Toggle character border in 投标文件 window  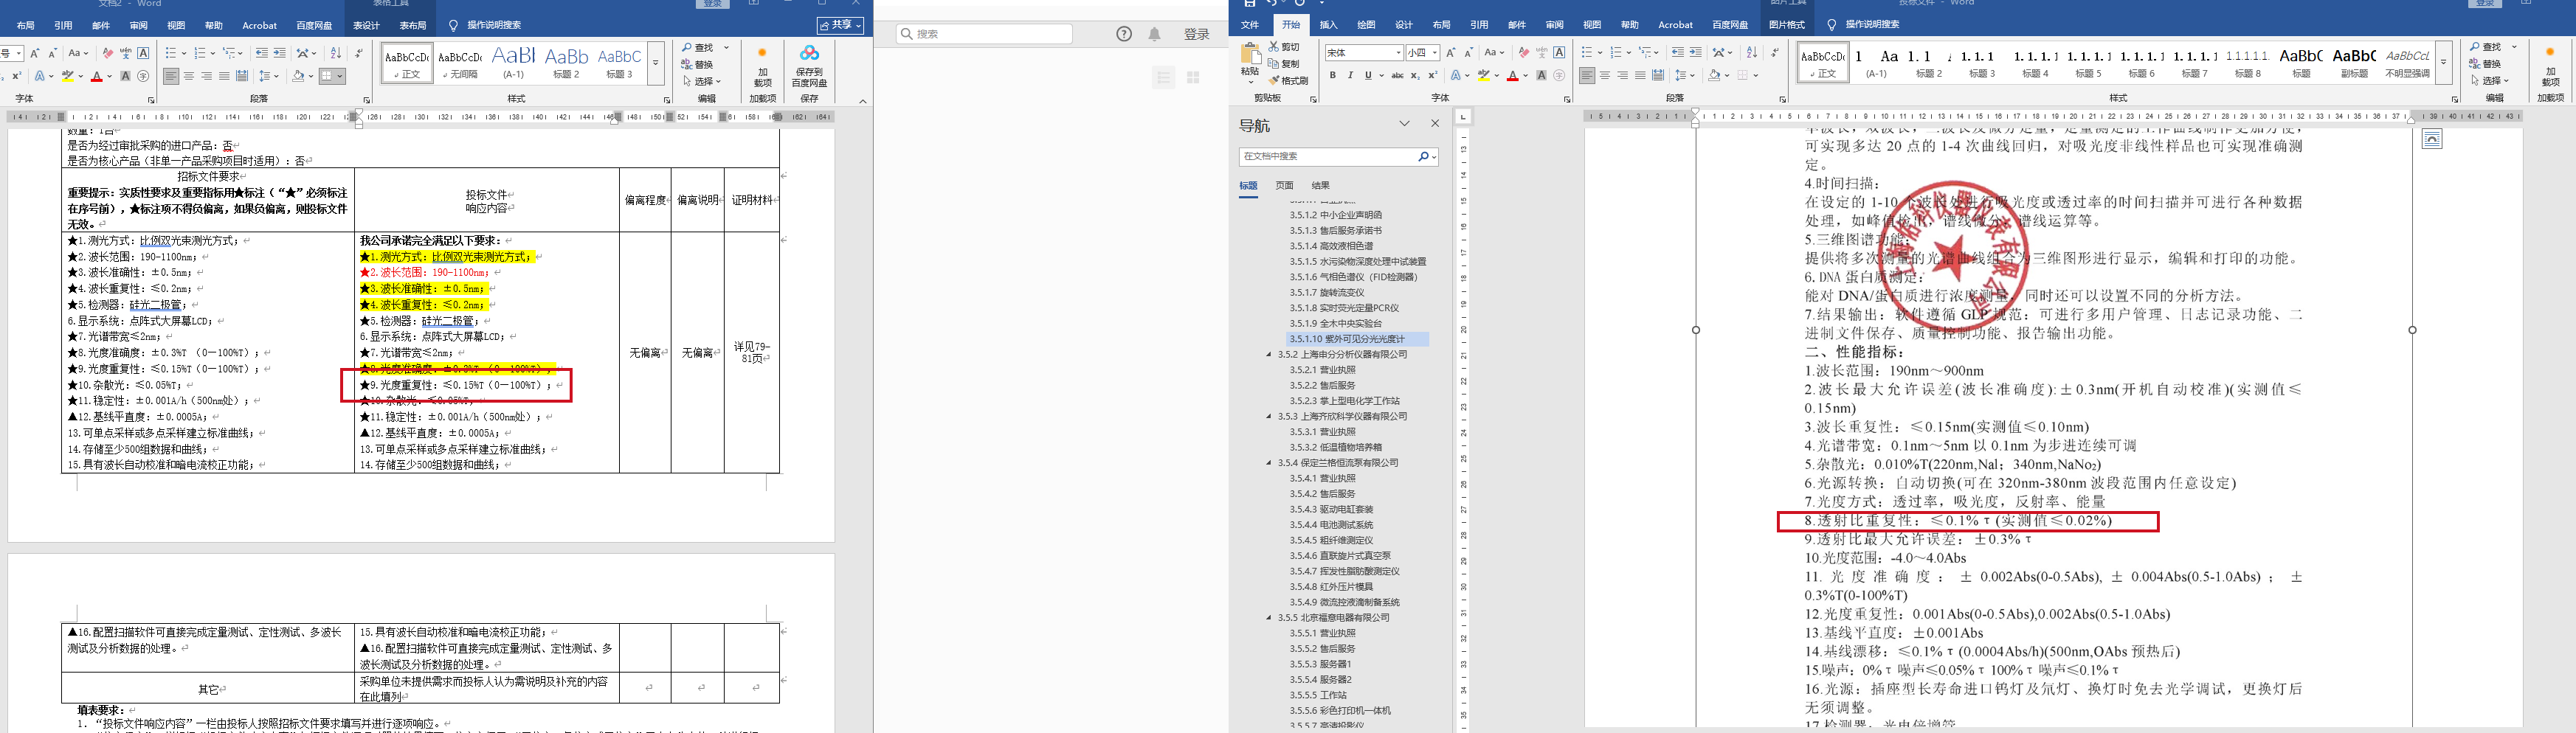click(1559, 53)
